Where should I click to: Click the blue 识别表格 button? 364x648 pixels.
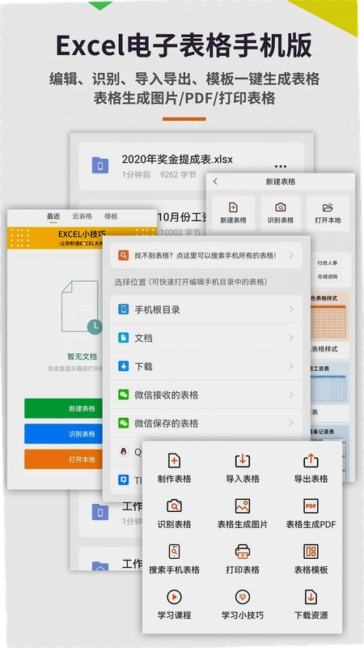(64, 434)
